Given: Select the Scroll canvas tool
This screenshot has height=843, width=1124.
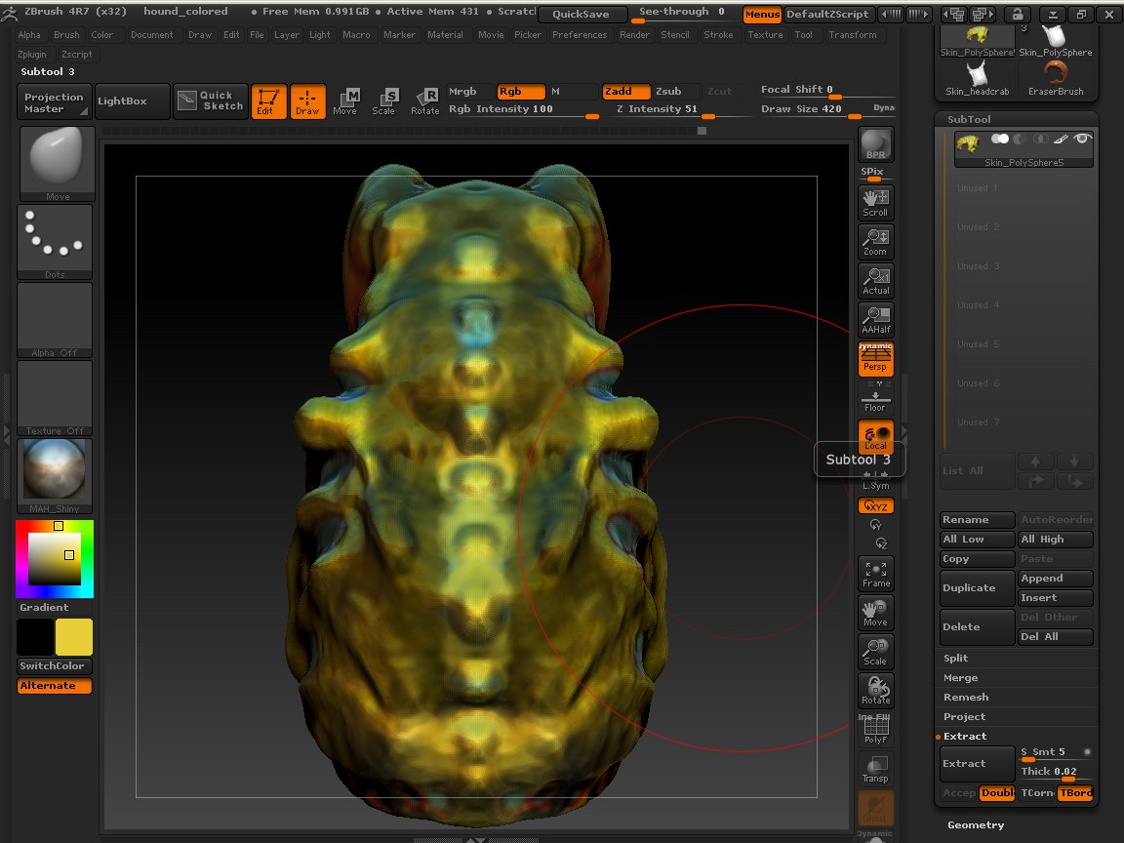Looking at the screenshot, I should [875, 202].
